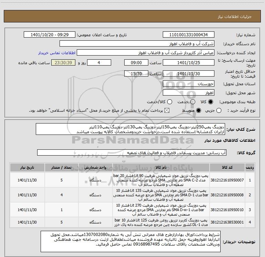The width and height of the screenshot is (265, 257).
Task: Click the goods group field آب رسانی
Action: [x=132, y=152]
